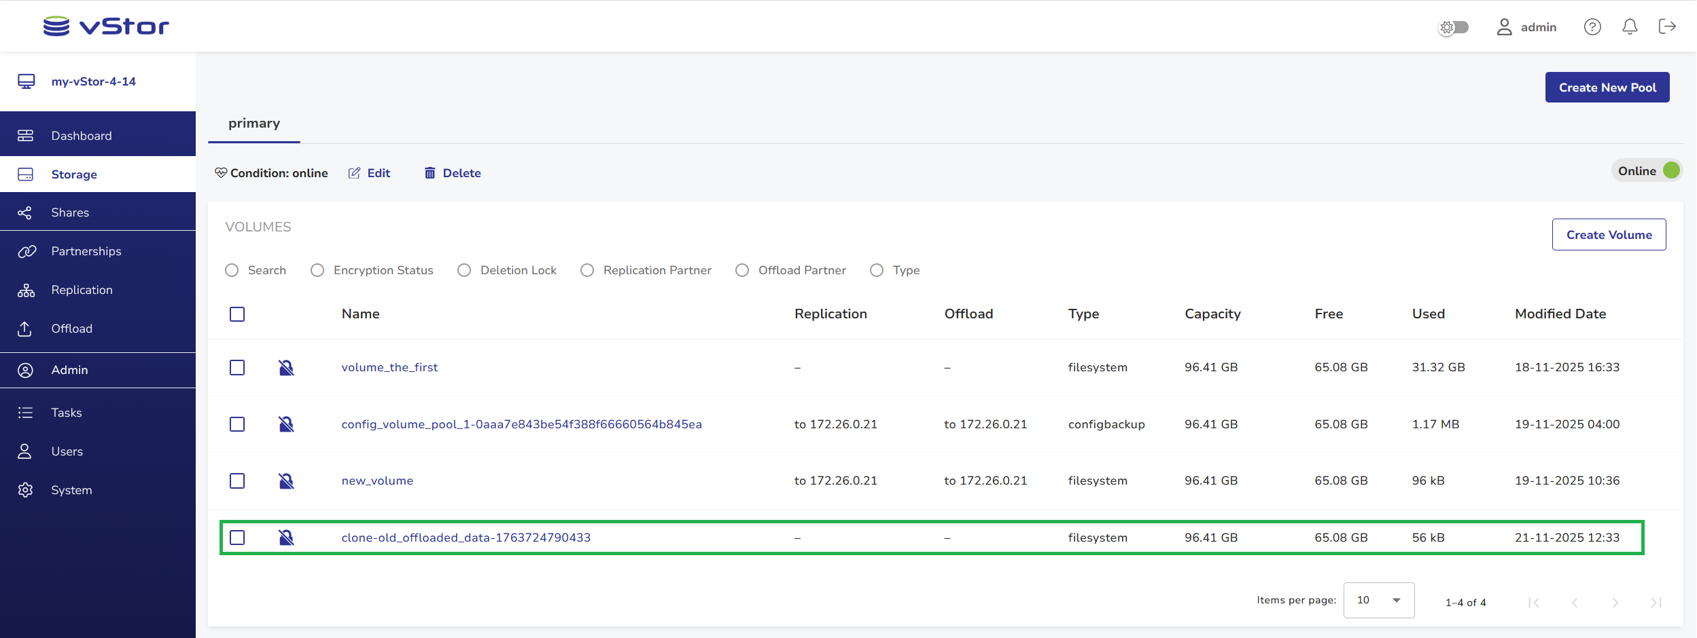
Task: Click the logout icon in header
Action: tap(1667, 27)
